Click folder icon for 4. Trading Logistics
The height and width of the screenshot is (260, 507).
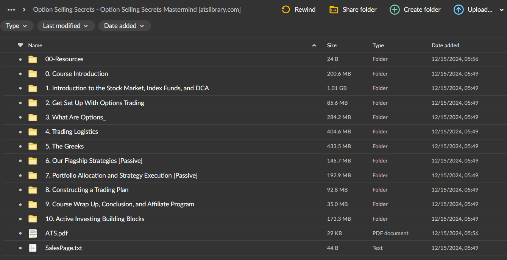(33, 132)
